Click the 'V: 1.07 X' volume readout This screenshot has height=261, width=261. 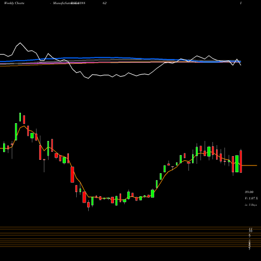[x=251, y=198]
